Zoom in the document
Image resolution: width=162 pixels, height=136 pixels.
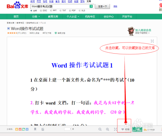click(108, 129)
